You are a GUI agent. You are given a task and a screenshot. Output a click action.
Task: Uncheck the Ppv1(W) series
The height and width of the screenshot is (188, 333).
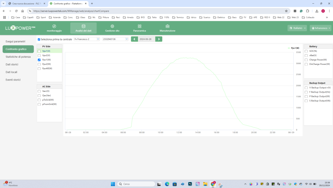39,60
